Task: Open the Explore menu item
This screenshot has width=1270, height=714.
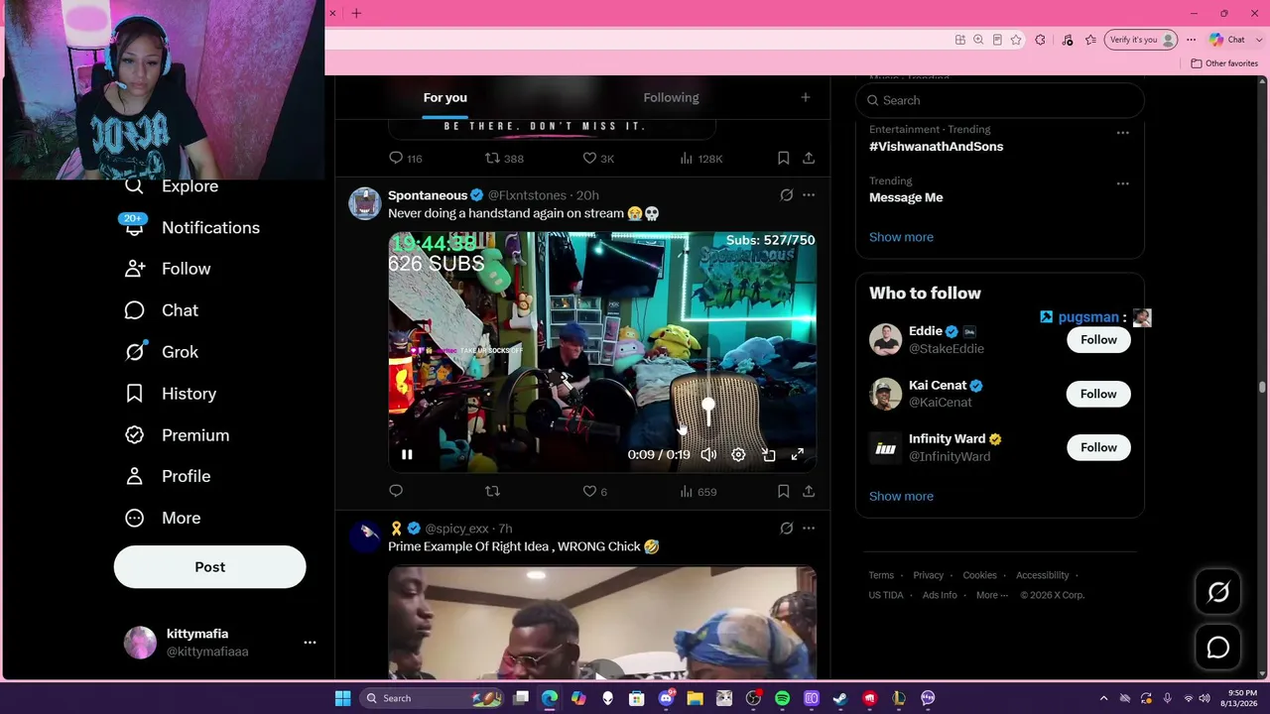Action: (x=171, y=186)
